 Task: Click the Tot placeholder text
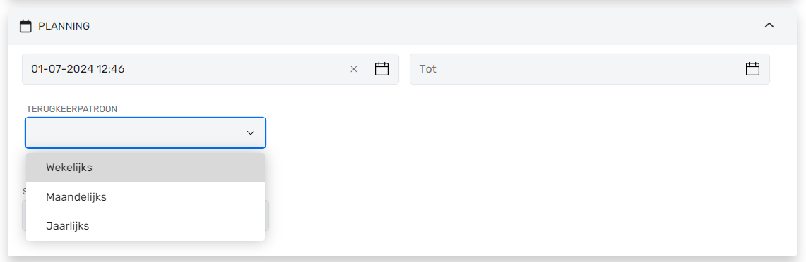pos(427,69)
